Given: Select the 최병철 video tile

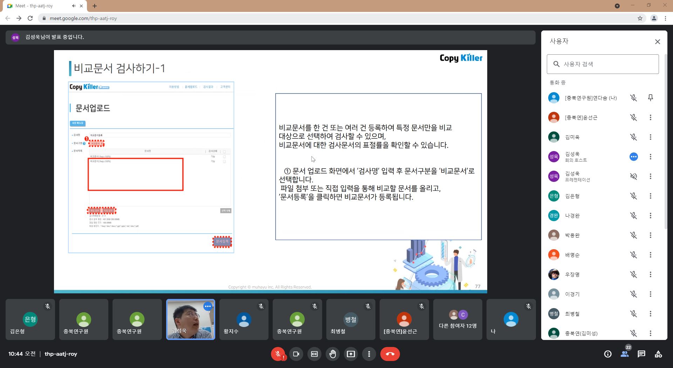Looking at the screenshot, I should [351, 319].
